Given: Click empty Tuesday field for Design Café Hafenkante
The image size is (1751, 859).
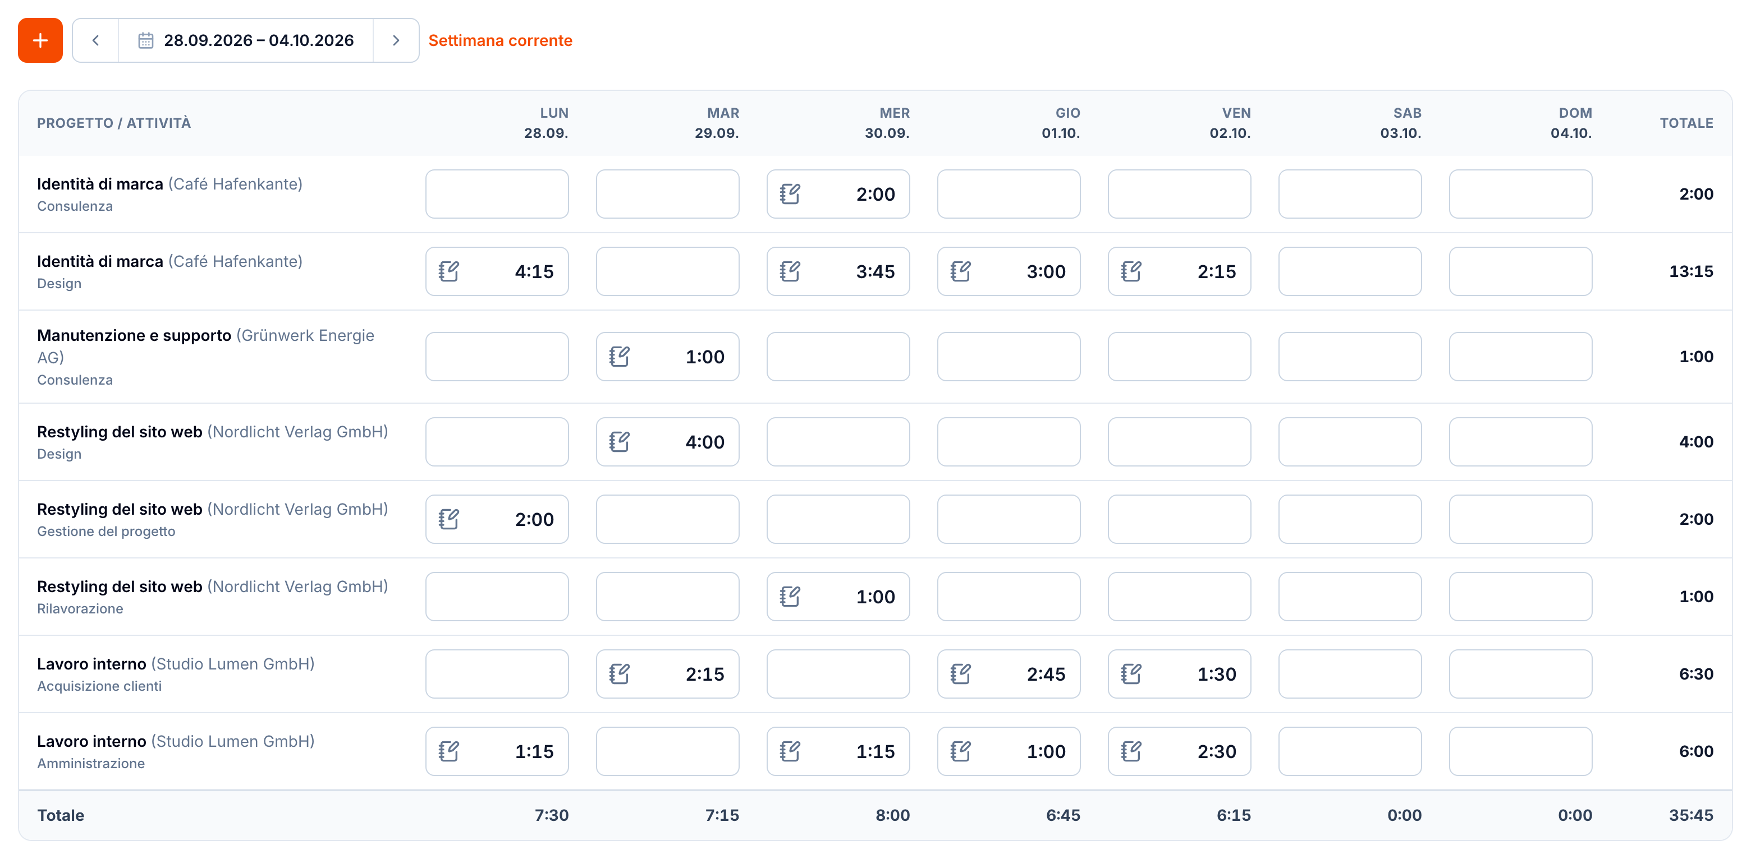Looking at the screenshot, I should pyautogui.click(x=667, y=271).
